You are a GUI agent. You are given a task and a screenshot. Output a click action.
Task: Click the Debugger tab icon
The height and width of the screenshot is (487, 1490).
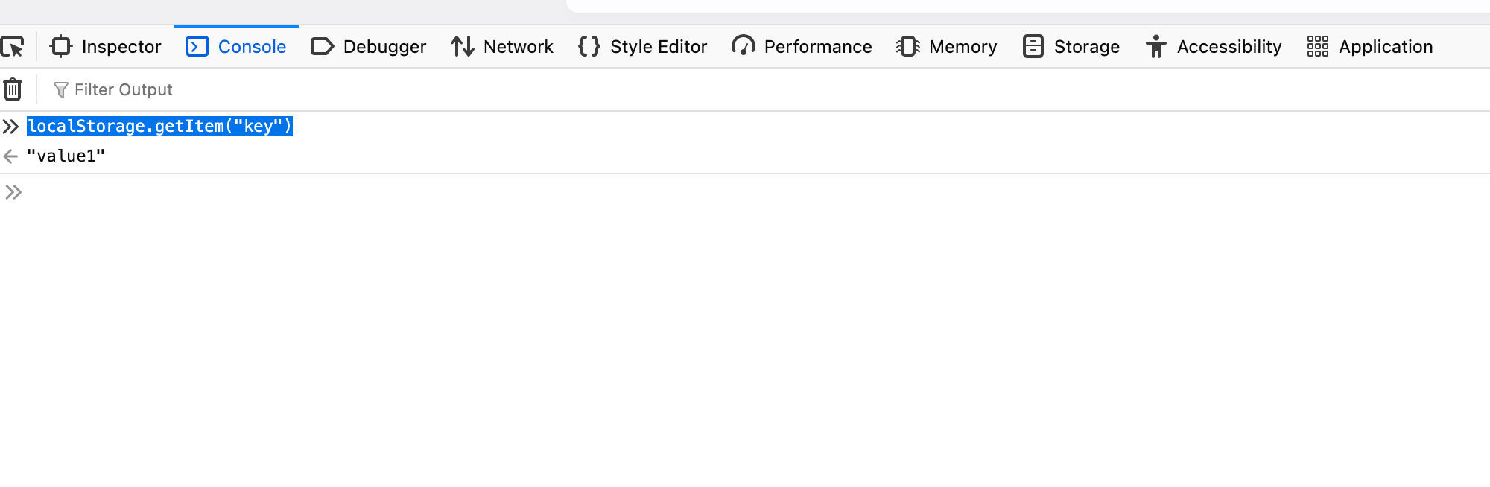tap(322, 47)
